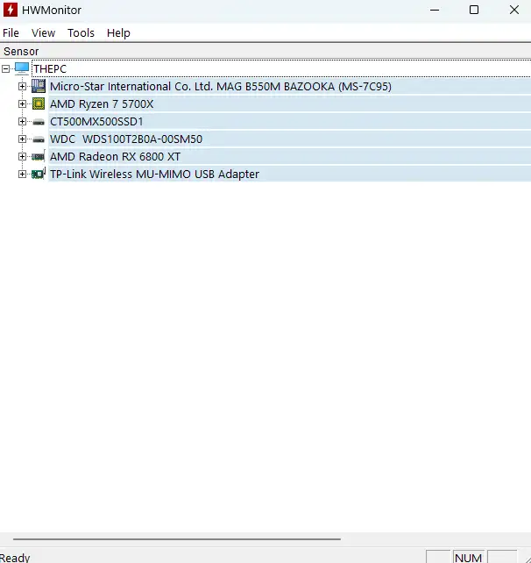531x563 pixels.
Task: Open the View menu
Action: [44, 33]
